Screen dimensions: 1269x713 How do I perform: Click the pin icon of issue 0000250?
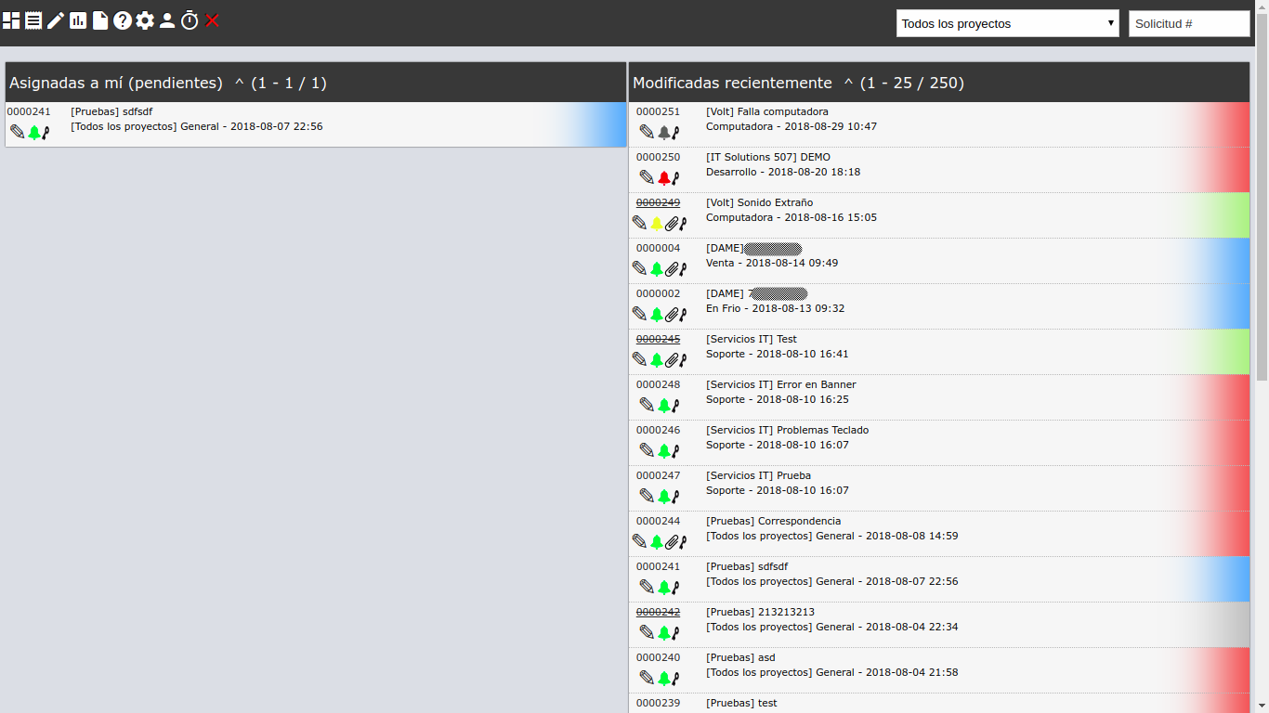[675, 177]
